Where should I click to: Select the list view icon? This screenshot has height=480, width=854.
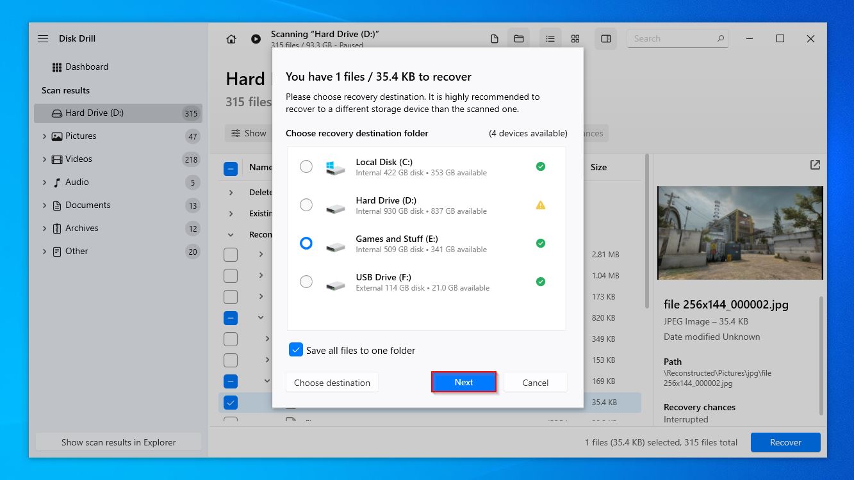point(550,39)
